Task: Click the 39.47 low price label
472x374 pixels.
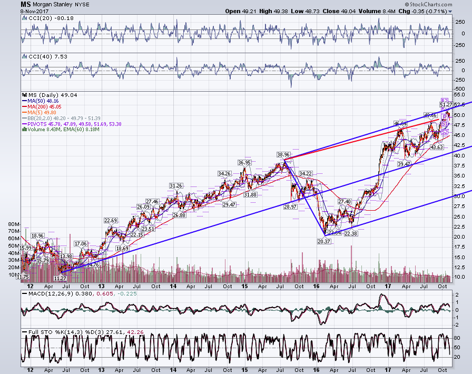Action: coord(404,164)
